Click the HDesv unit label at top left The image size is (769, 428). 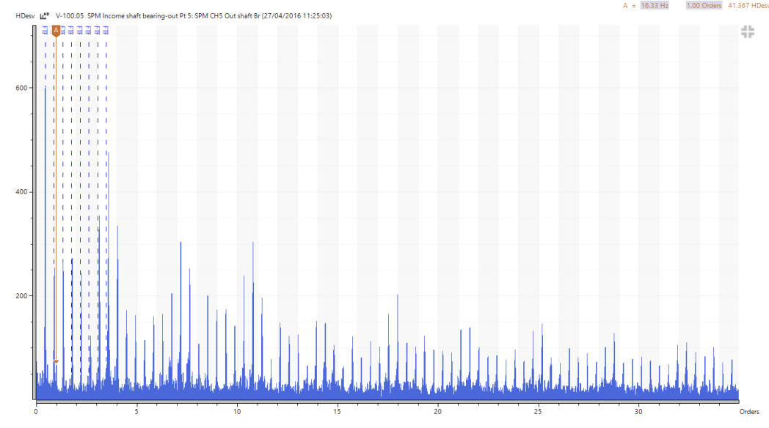(25, 15)
